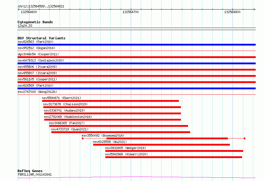Select the nsv6479313 Sedlazeck2020 blue bar
This screenshot has height=181, width=264.
pyautogui.click(x=136, y=63)
